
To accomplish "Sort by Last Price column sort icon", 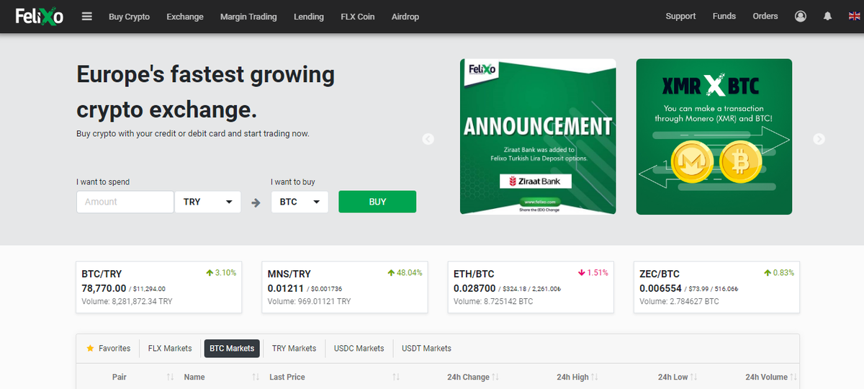I will tap(396, 377).
